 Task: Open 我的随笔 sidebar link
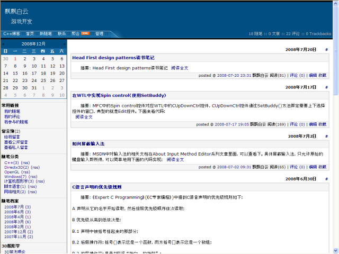pos(12,112)
